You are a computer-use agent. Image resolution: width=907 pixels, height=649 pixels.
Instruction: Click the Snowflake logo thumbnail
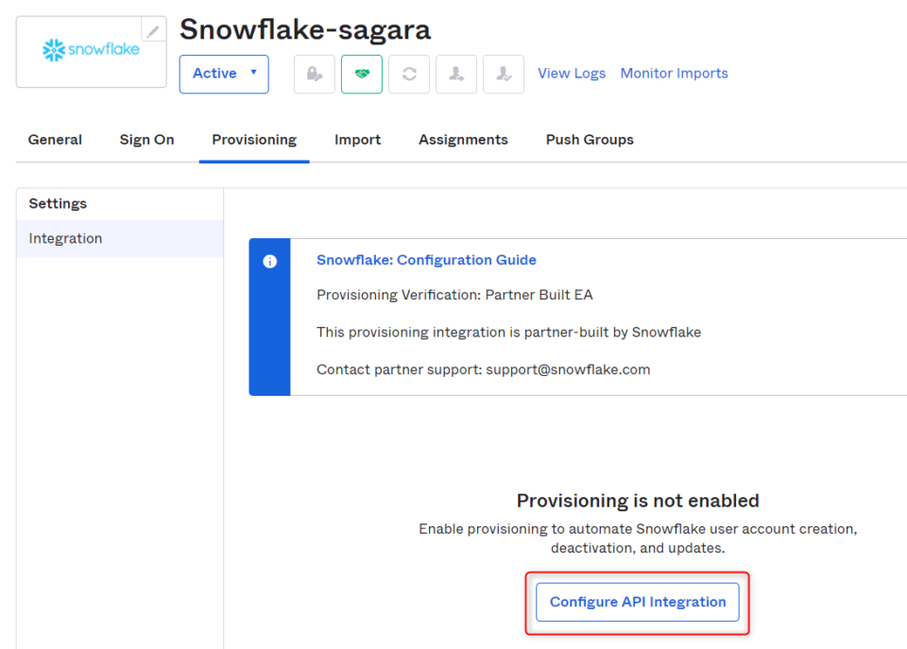pos(91,49)
